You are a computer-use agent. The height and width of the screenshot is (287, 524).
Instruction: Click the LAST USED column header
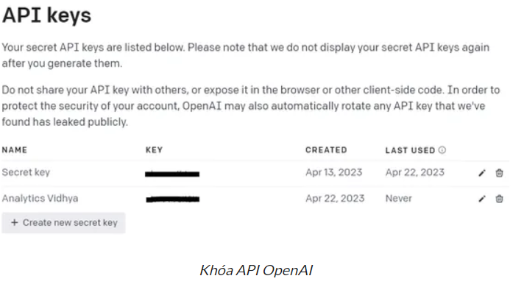[x=410, y=150]
